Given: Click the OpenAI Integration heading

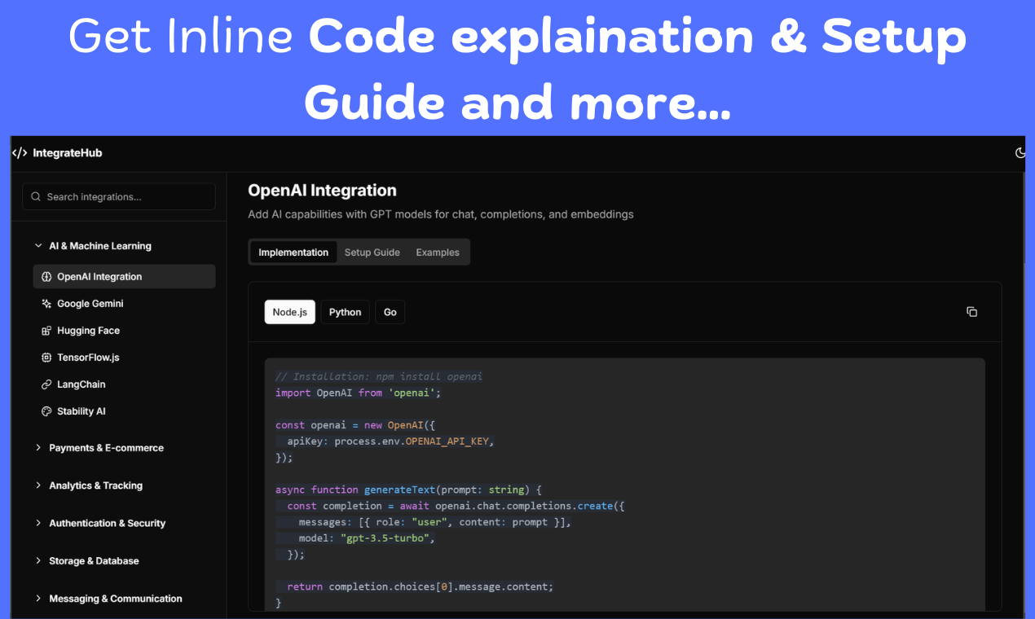Looking at the screenshot, I should click(x=323, y=191).
